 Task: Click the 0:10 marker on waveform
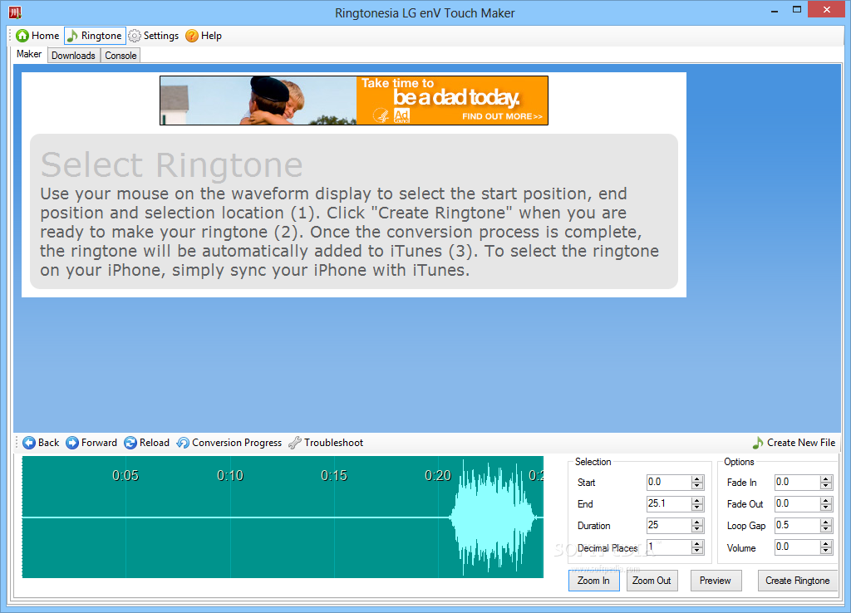pyautogui.click(x=230, y=476)
